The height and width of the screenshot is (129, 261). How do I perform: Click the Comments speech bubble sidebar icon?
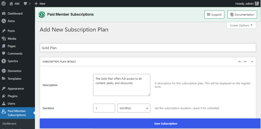(x=4, y=54)
